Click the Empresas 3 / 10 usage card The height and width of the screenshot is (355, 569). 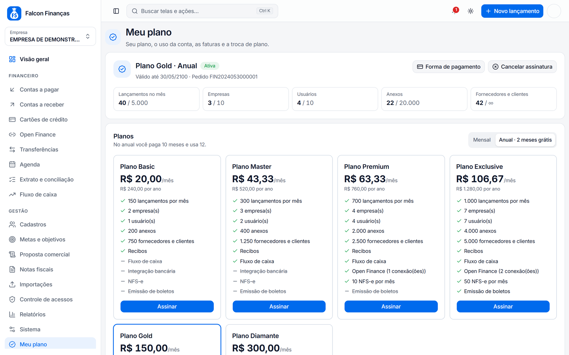(x=246, y=99)
